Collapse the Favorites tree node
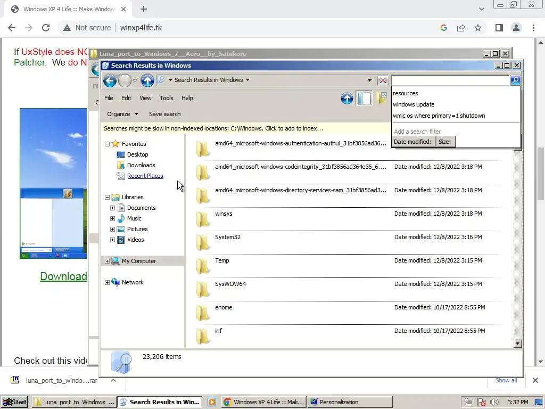This screenshot has height=409, width=545. pos(107,144)
